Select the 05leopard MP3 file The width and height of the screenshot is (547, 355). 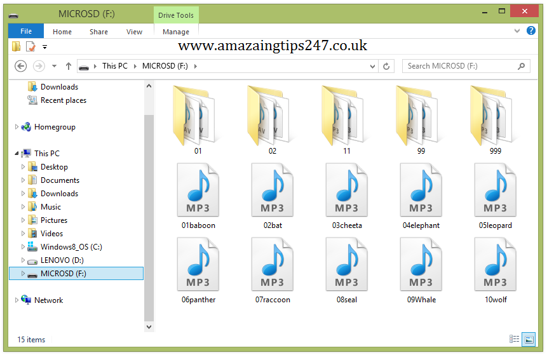(x=496, y=196)
